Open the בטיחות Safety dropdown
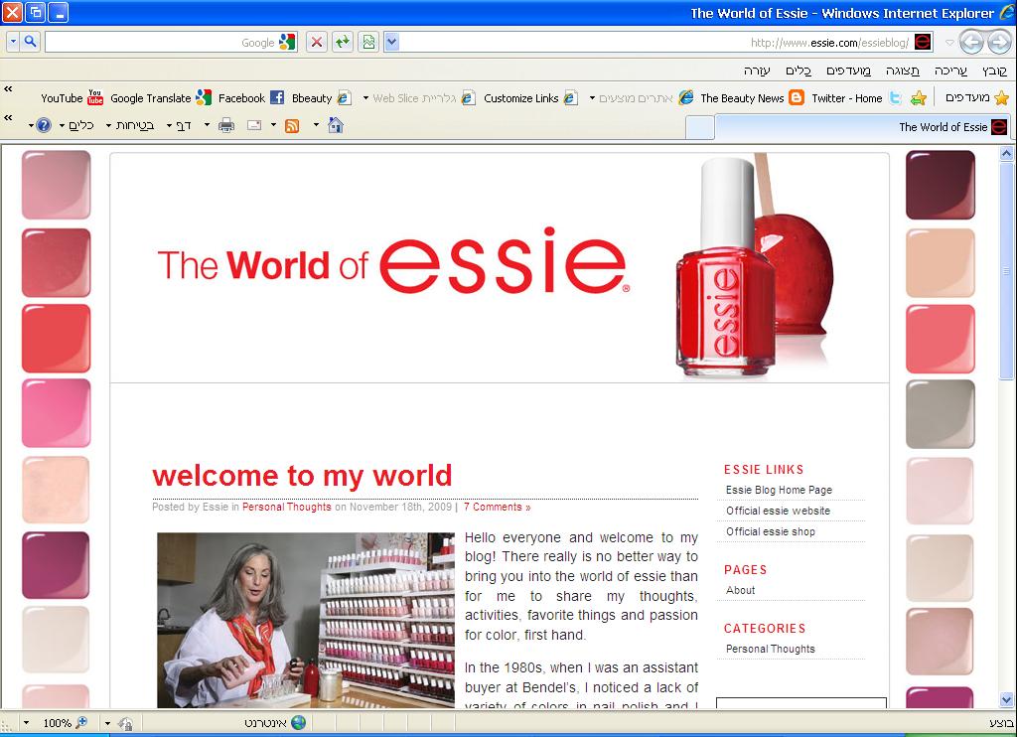This screenshot has width=1017, height=737. (x=130, y=125)
